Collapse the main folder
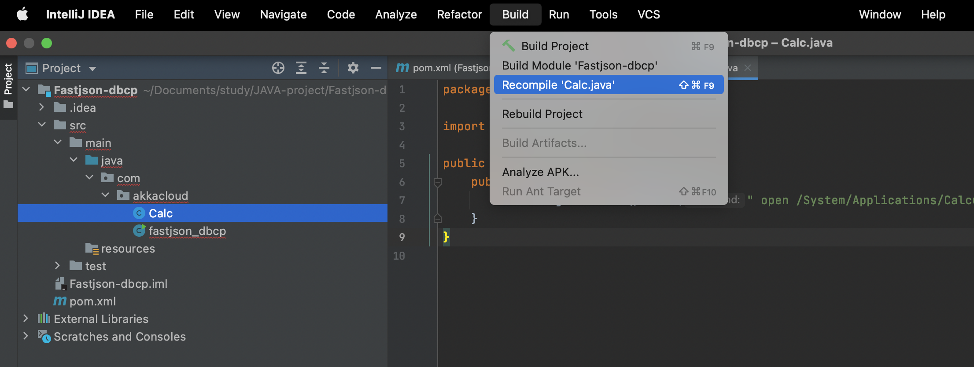This screenshot has height=367, width=974. 58,142
